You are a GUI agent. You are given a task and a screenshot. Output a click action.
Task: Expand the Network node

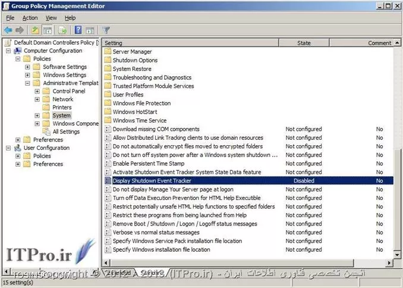point(37,99)
